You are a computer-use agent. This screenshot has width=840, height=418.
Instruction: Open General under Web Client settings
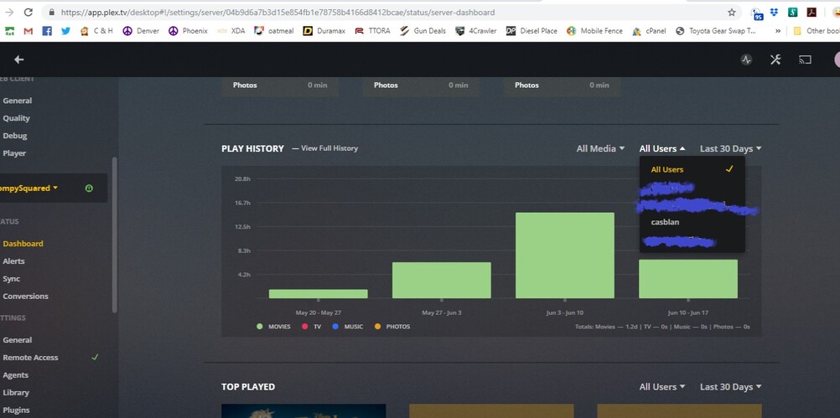(x=17, y=100)
